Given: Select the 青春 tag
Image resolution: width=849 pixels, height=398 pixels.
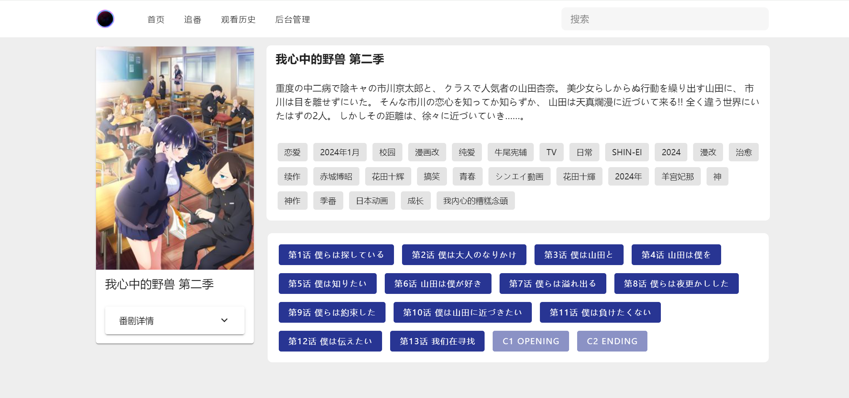Looking at the screenshot, I should (x=468, y=176).
